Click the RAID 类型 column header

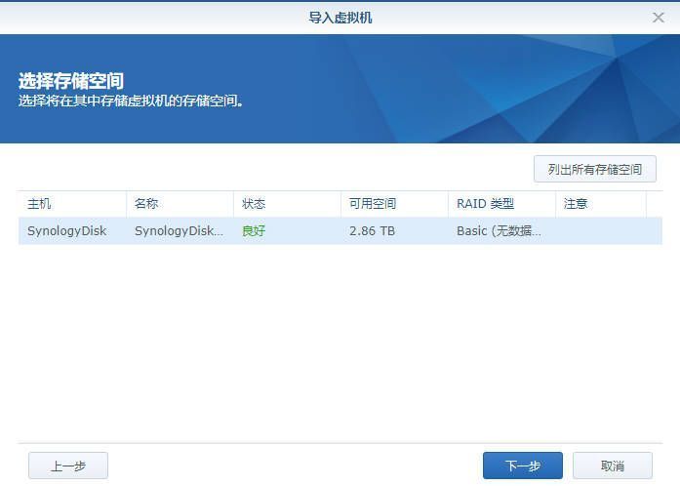pos(485,204)
